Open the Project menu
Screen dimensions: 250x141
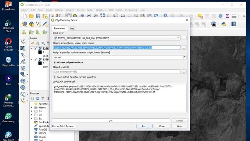coord(25,10)
